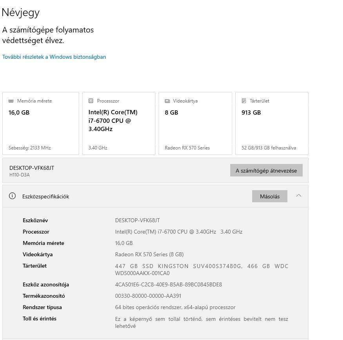Click the processor icon in the Processzor card

click(91, 101)
